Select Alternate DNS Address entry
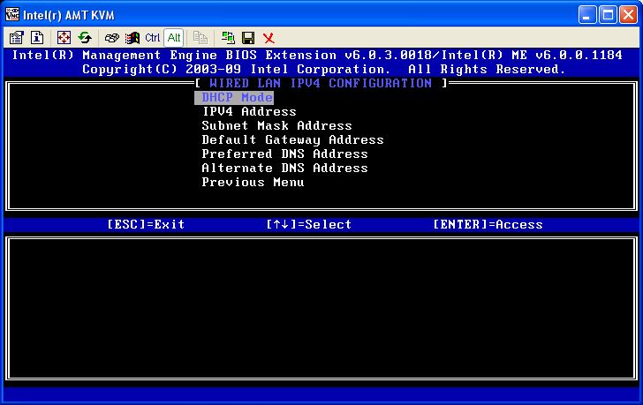Viewport: 643px width, 405px height. (x=284, y=169)
